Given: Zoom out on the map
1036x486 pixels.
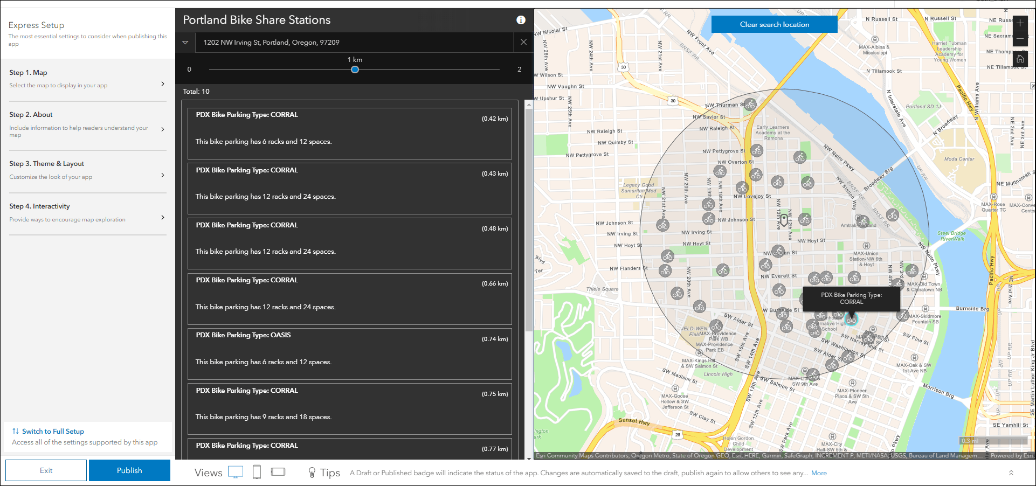Looking at the screenshot, I should point(1020,39).
